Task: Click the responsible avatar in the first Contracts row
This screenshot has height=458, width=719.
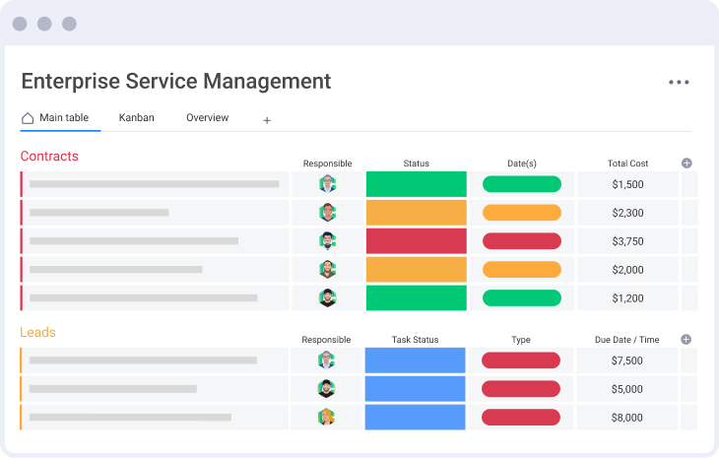Action: (x=327, y=184)
